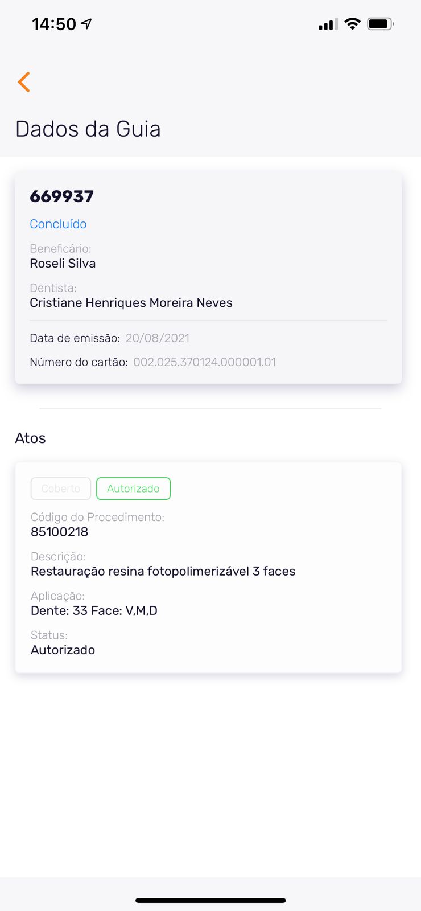Select the Coberto tag
This screenshot has width=421, height=911.
point(61,489)
